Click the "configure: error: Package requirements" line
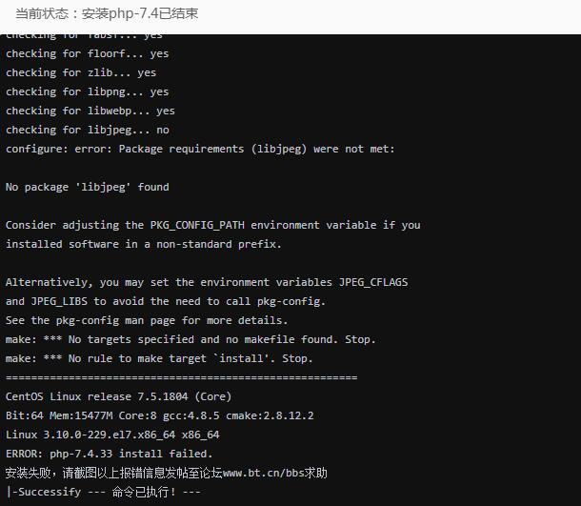Screen dimensions: 581x506 tap(200, 149)
